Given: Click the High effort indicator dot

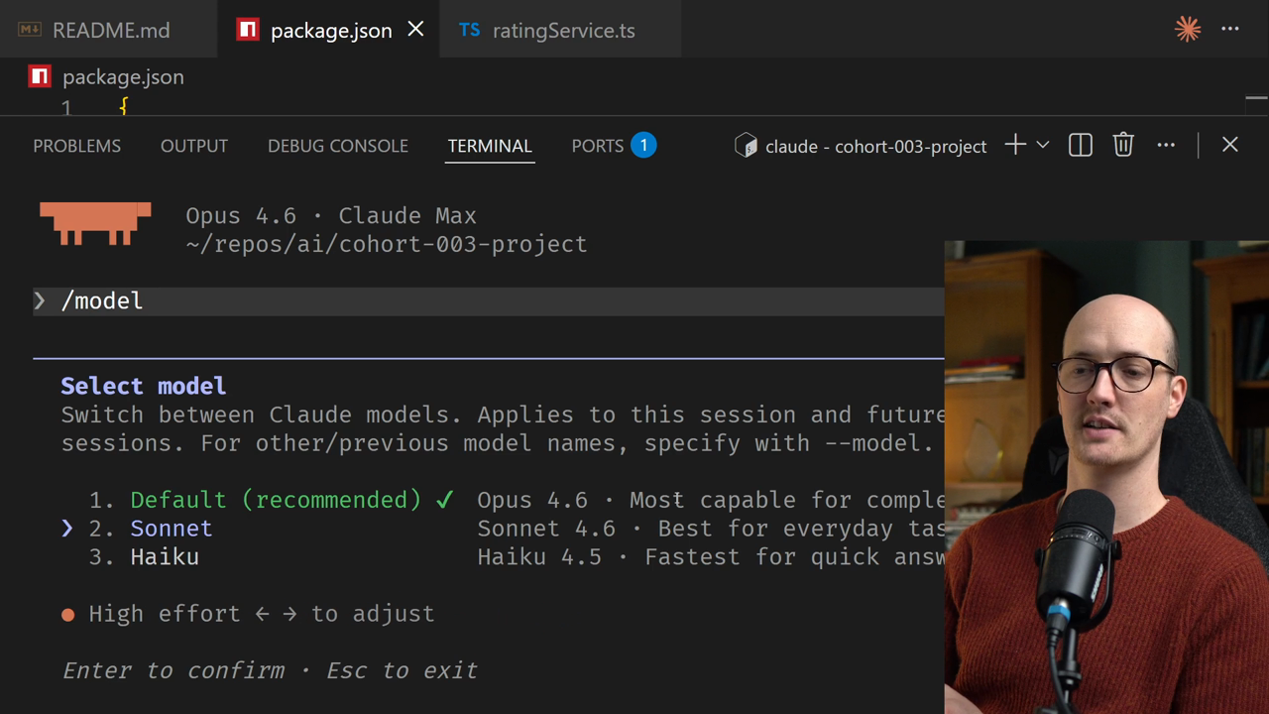Looking at the screenshot, I should 67,615.
